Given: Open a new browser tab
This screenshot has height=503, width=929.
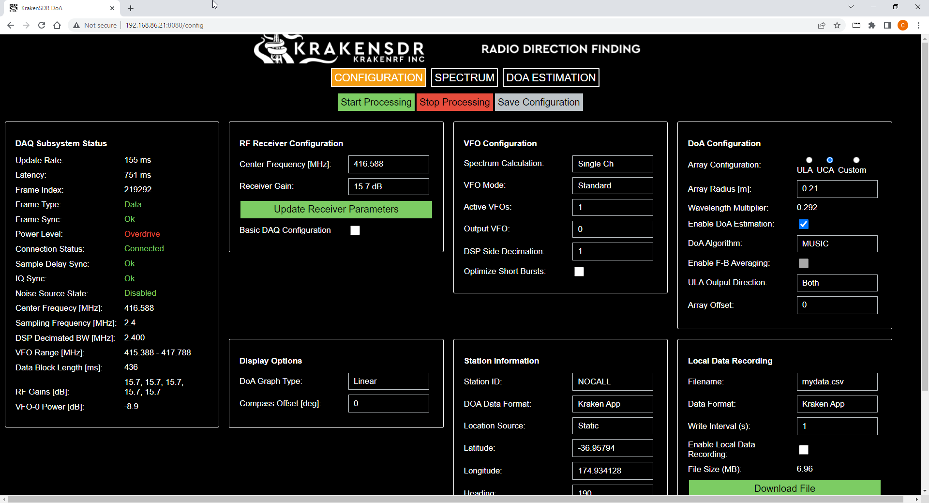Looking at the screenshot, I should tap(131, 8).
